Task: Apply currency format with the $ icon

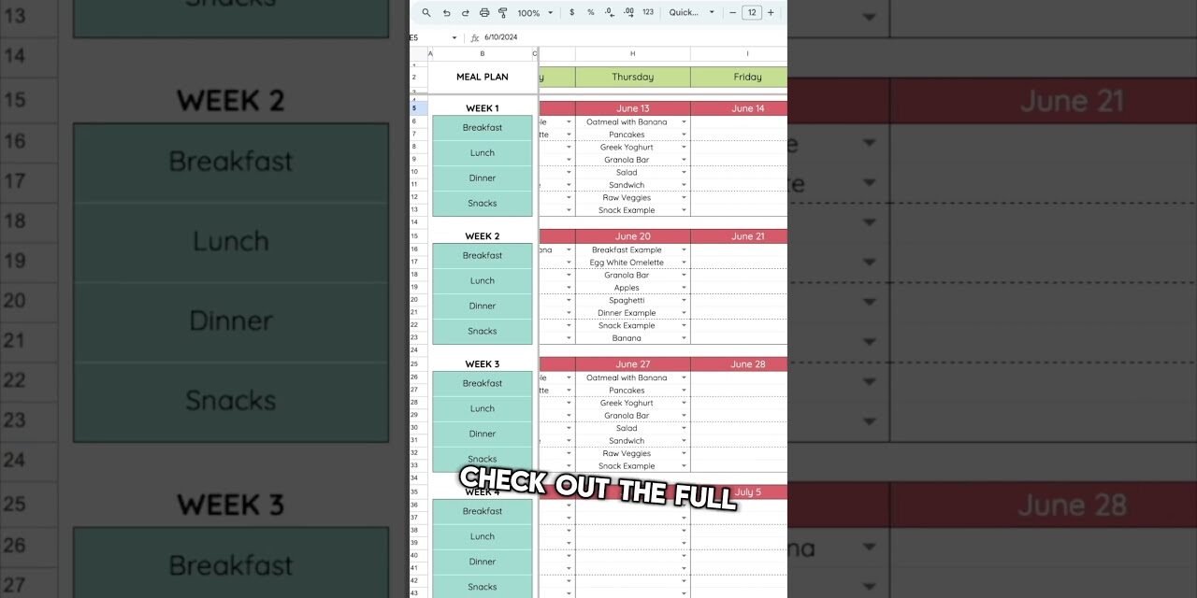Action: pyautogui.click(x=571, y=12)
